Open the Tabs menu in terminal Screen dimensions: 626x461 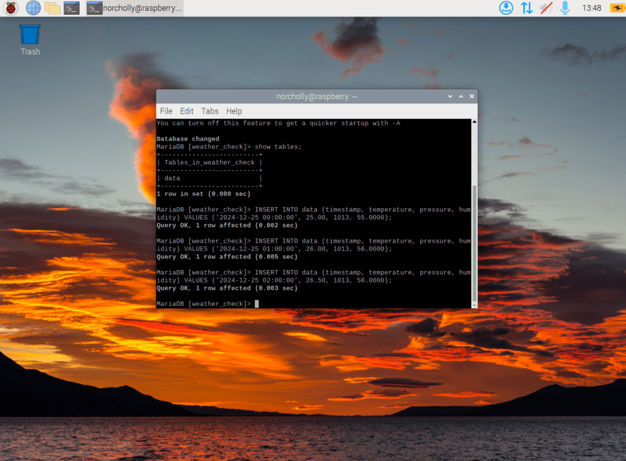[210, 111]
